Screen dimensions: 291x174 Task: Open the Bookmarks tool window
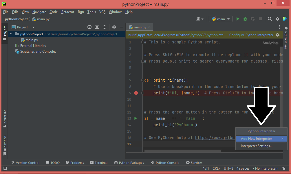5,146
